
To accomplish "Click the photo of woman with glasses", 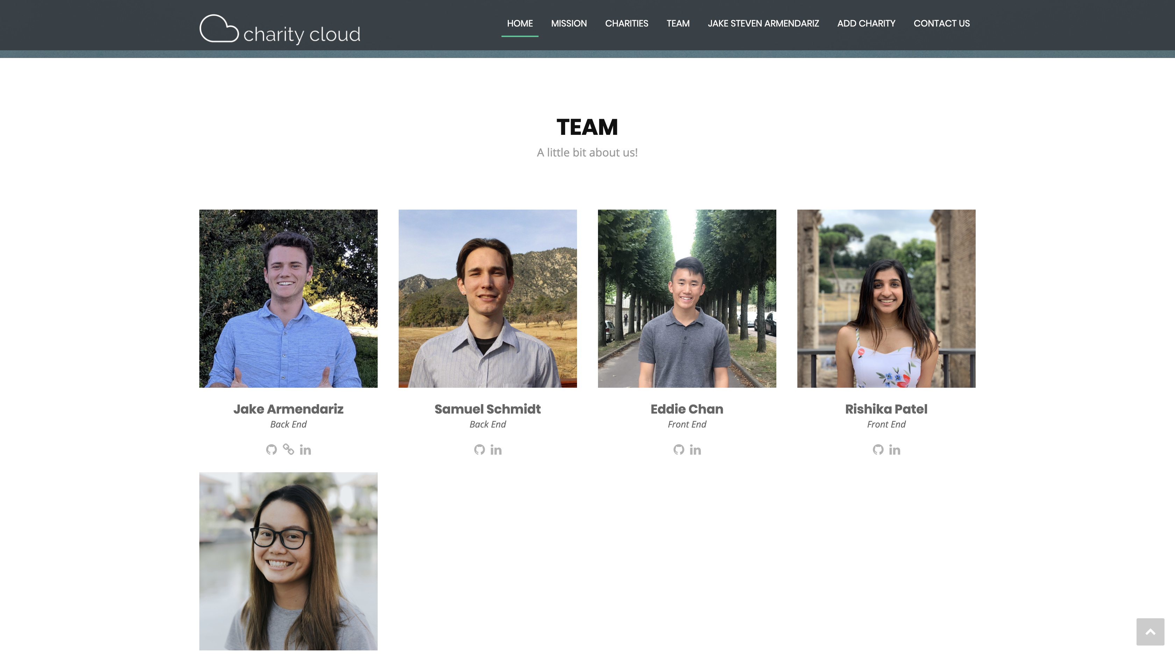I will (288, 561).
